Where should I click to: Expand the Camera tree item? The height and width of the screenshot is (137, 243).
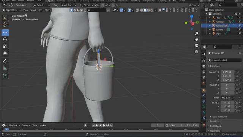(x=210, y=30)
